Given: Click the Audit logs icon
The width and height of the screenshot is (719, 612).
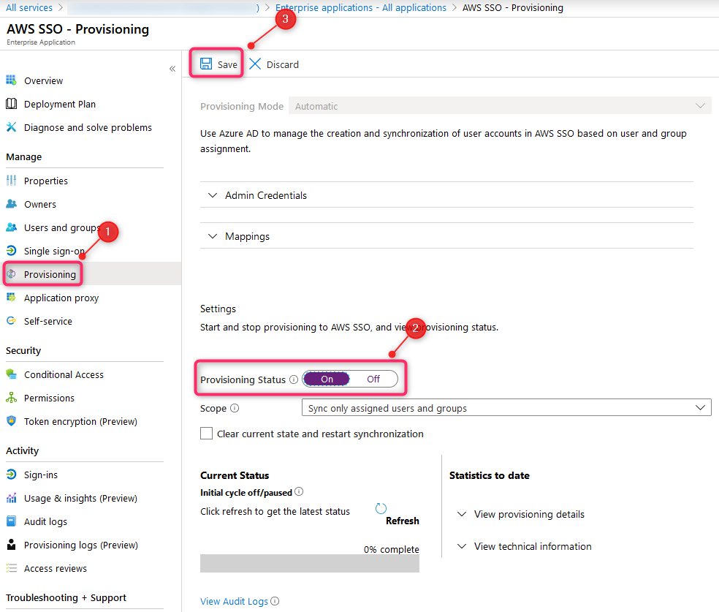Looking at the screenshot, I should 11,521.
